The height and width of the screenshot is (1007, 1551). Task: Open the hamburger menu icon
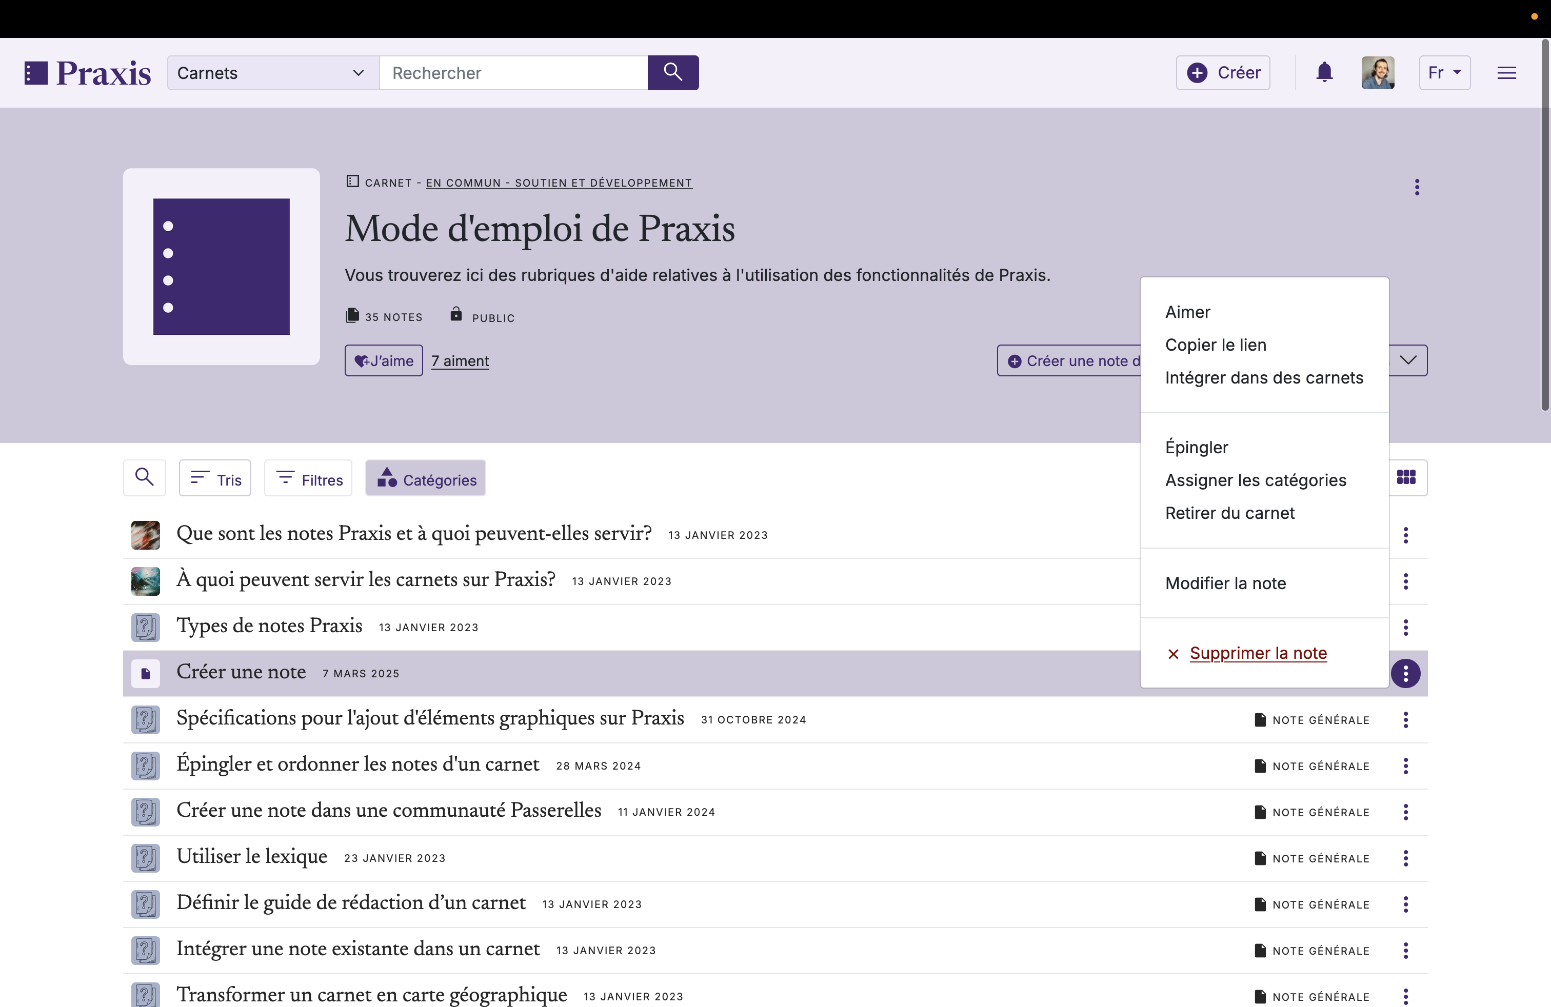pos(1506,73)
